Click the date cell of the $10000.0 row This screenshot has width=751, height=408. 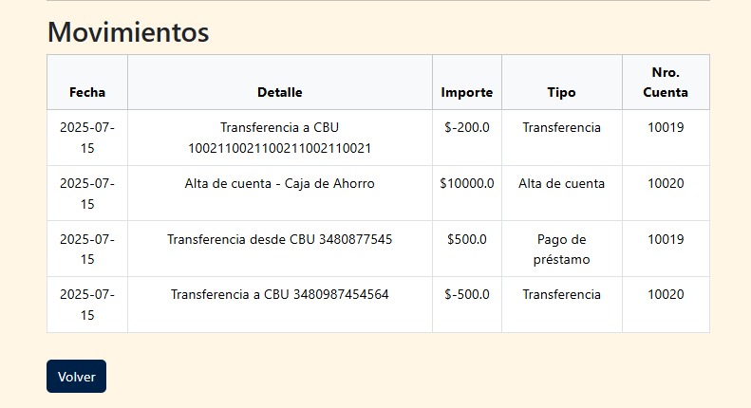tap(87, 194)
